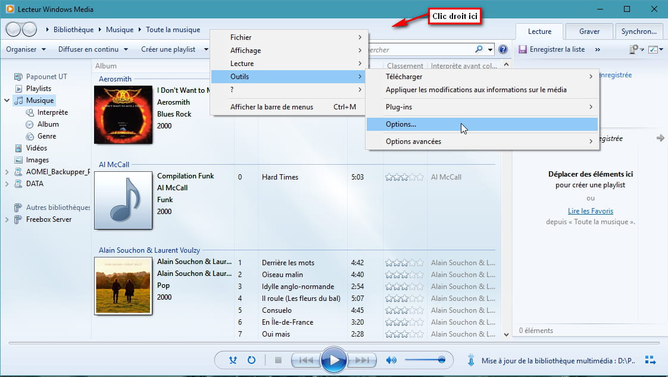This screenshot has width=668, height=377.
Task: Select the Aerosmith album cover thumbnail
Action: (x=123, y=115)
